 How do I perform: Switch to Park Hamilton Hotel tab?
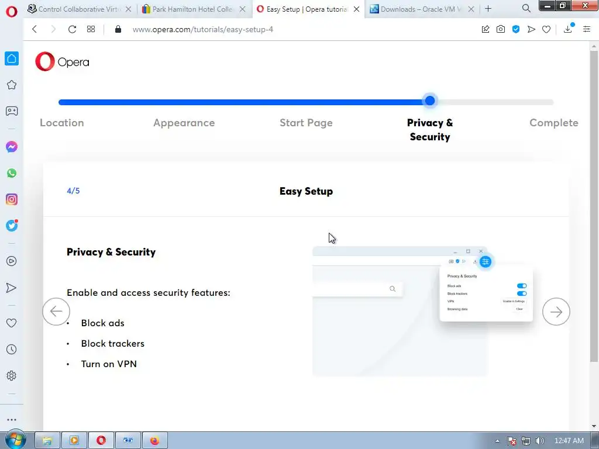[193, 9]
